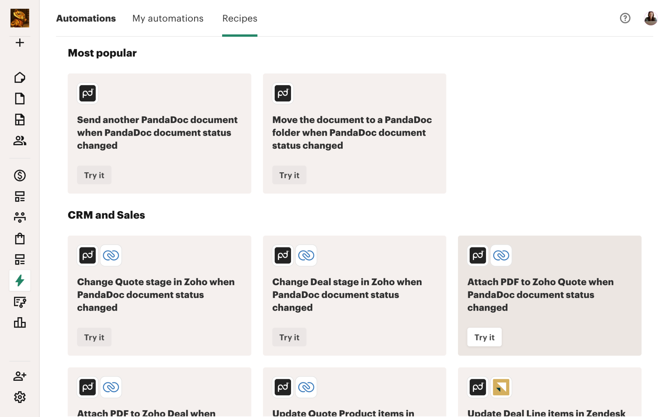This screenshot has width=669, height=417.
Task: Open the shopping bag catalog icon
Action: tap(20, 239)
